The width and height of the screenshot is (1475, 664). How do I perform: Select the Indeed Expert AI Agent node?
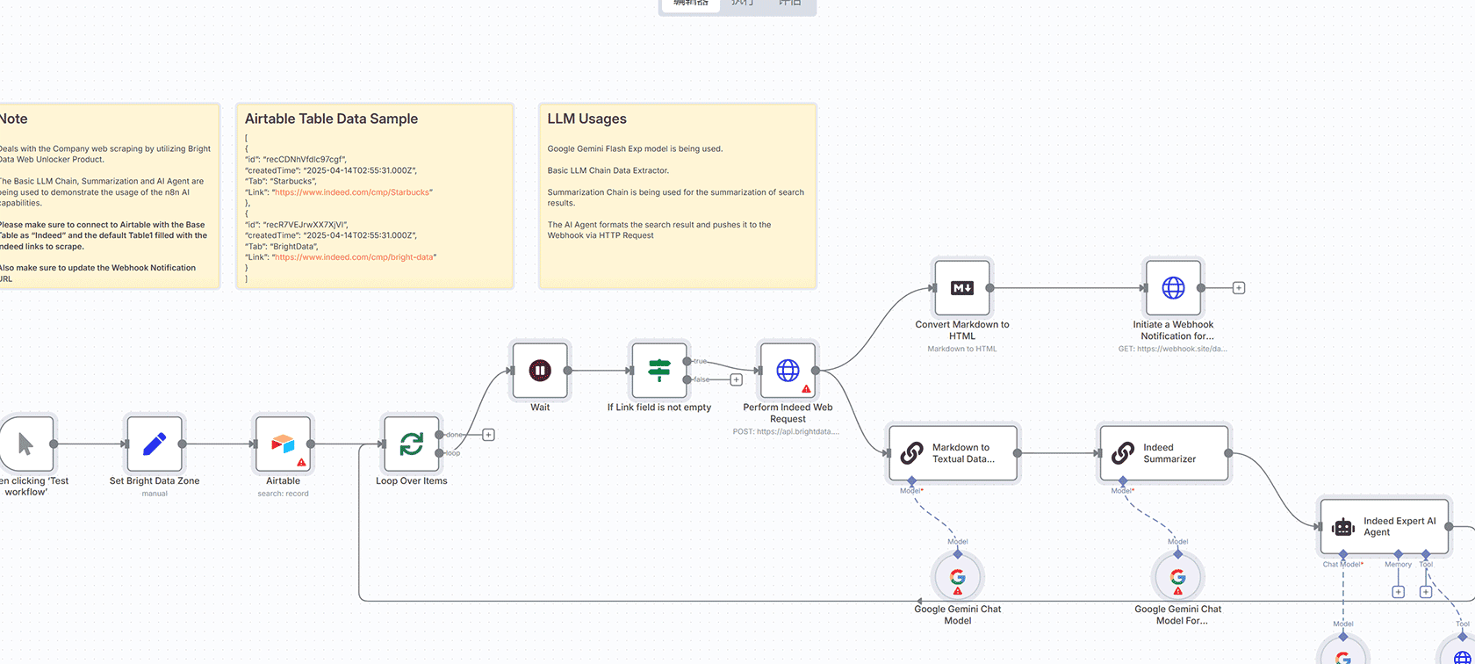click(x=1384, y=527)
